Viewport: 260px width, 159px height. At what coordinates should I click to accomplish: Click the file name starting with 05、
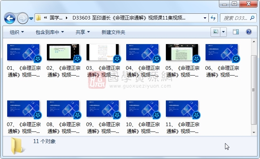(x=182, y=72)
